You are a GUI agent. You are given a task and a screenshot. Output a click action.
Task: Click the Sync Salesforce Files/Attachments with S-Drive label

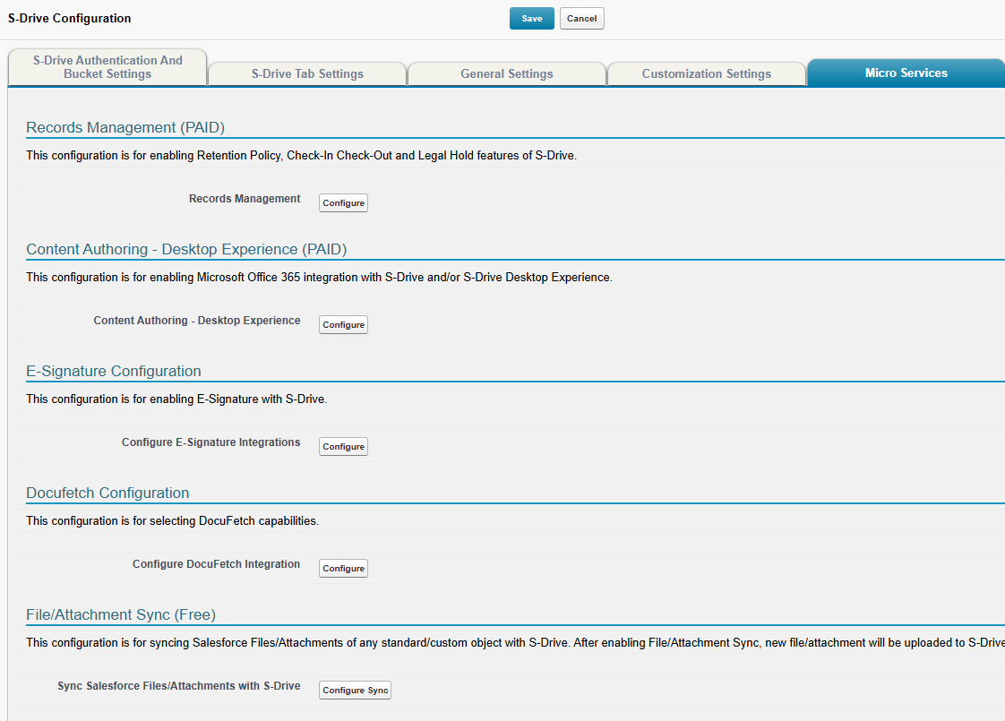pyautogui.click(x=178, y=686)
